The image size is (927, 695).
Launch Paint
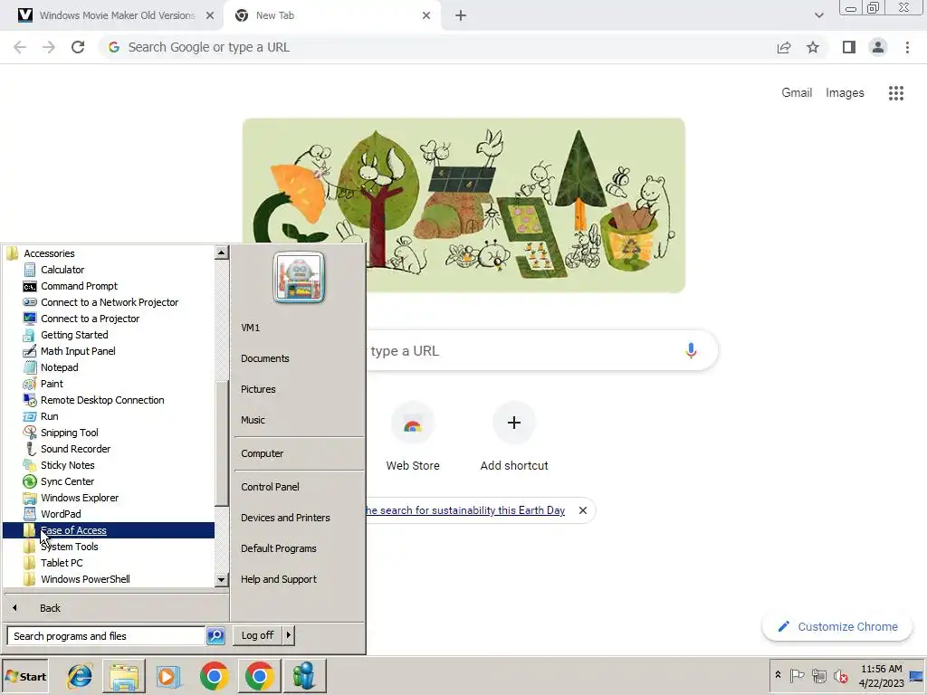52,384
